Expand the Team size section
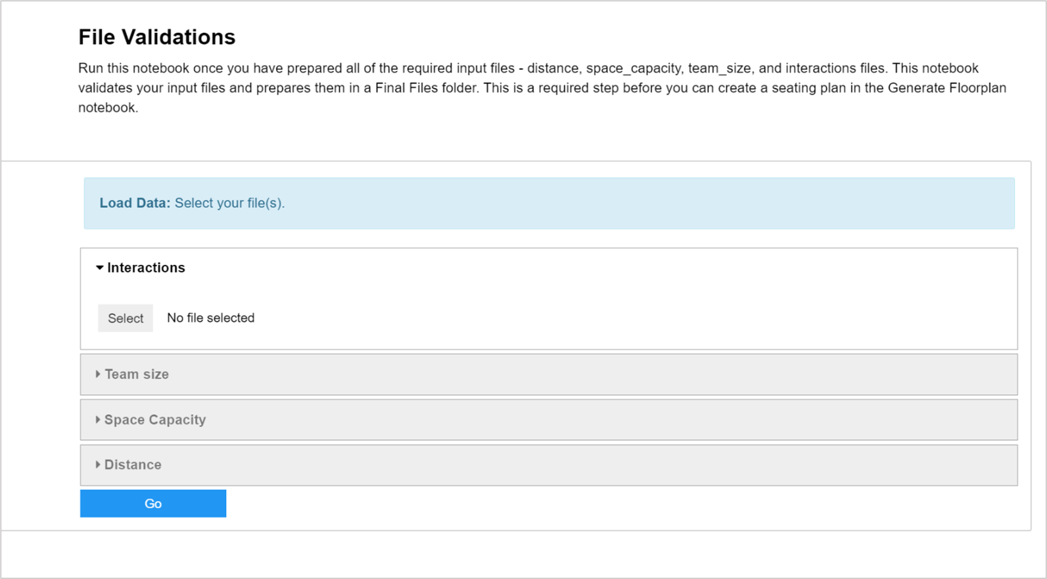The width and height of the screenshot is (1047, 579). 549,375
